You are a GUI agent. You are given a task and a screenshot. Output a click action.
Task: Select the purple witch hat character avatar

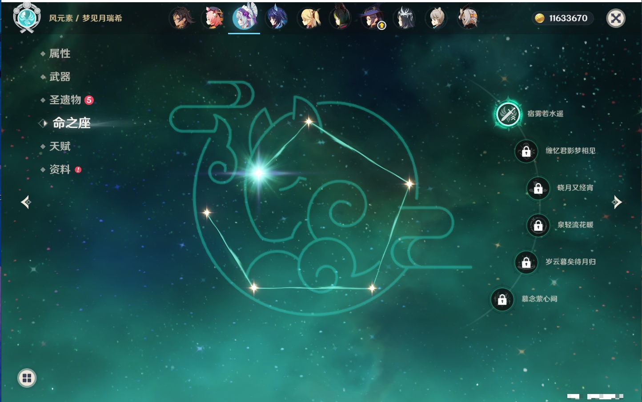(373, 18)
